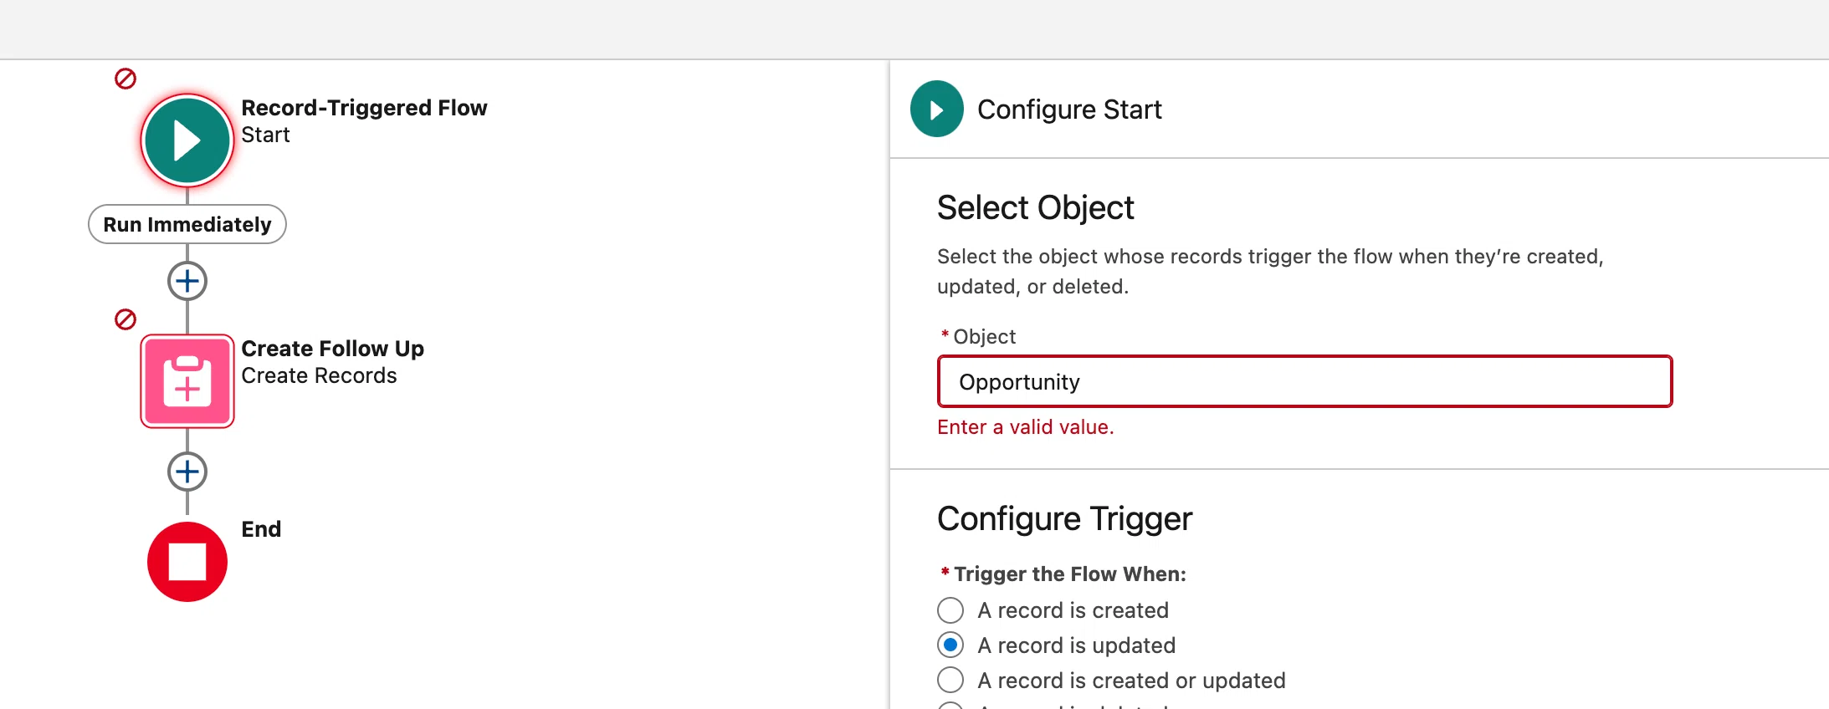
Task: Click the End label text
Action: click(261, 529)
